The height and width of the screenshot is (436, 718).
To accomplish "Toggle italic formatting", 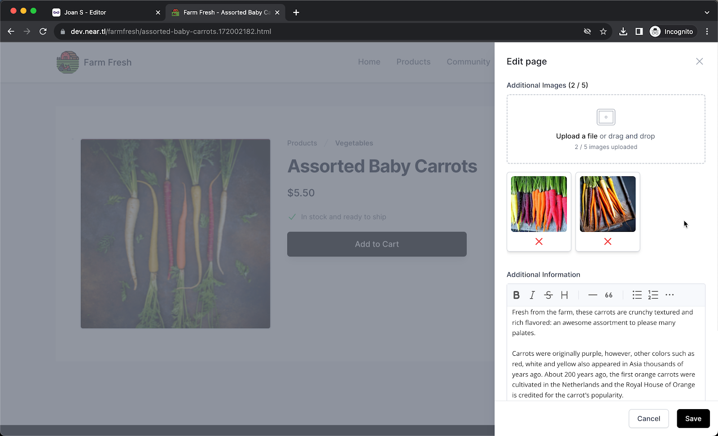I will click(x=532, y=295).
